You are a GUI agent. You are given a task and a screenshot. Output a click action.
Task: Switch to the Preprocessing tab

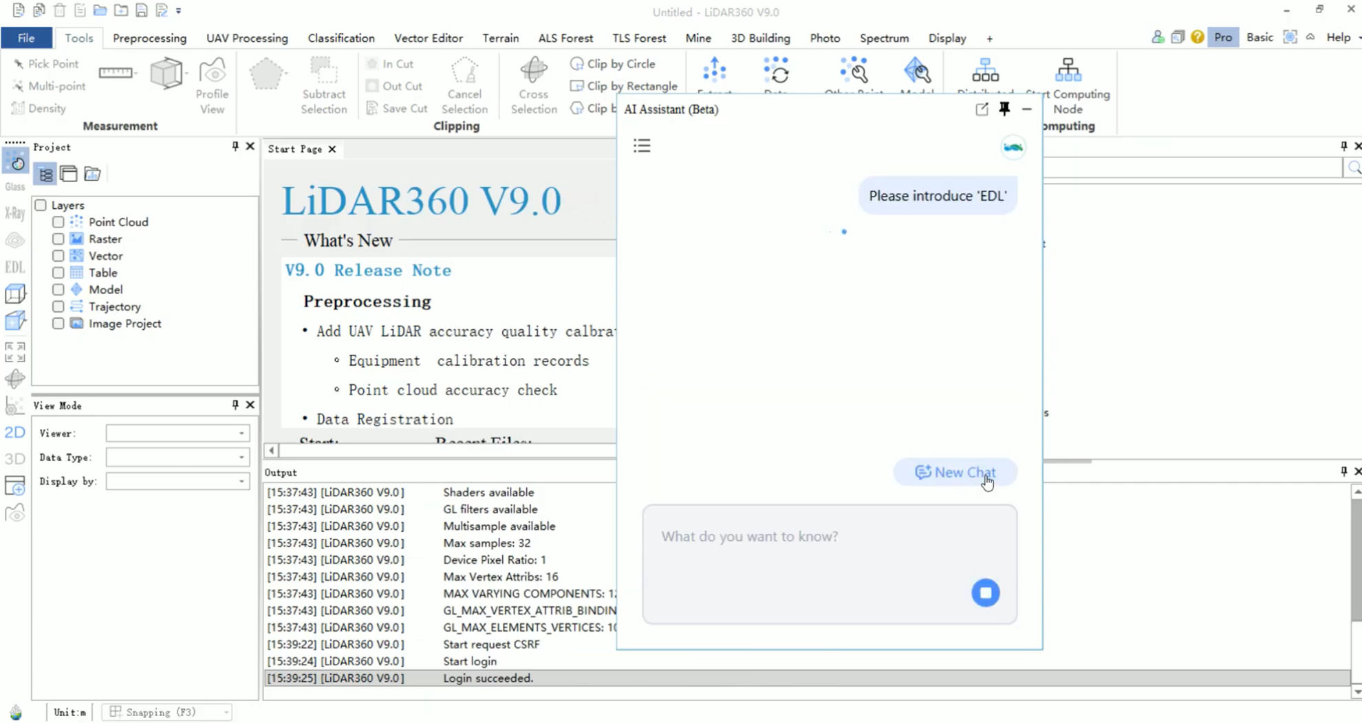pos(149,38)
